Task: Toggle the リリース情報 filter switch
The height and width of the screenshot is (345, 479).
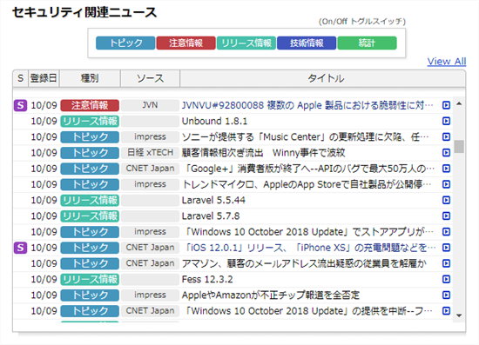Action: click(246, 43)
